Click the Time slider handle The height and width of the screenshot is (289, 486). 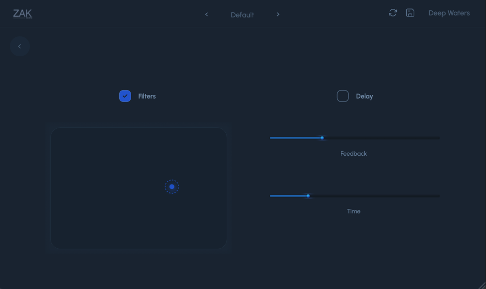(x=308, y=196)
